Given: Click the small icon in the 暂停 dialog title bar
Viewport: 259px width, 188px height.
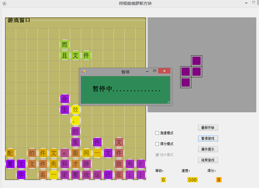Looking at the screenshot, I should click(x=84, y=72).
